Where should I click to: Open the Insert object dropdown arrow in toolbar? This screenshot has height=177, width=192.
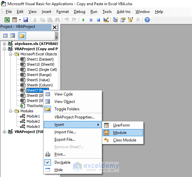pyautogui.click(x=20, y=20)
